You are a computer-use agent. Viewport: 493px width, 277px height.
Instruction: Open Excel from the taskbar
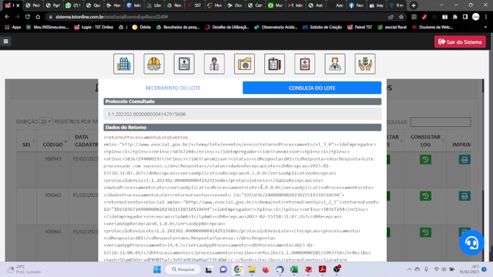click(x=294, y=269)
